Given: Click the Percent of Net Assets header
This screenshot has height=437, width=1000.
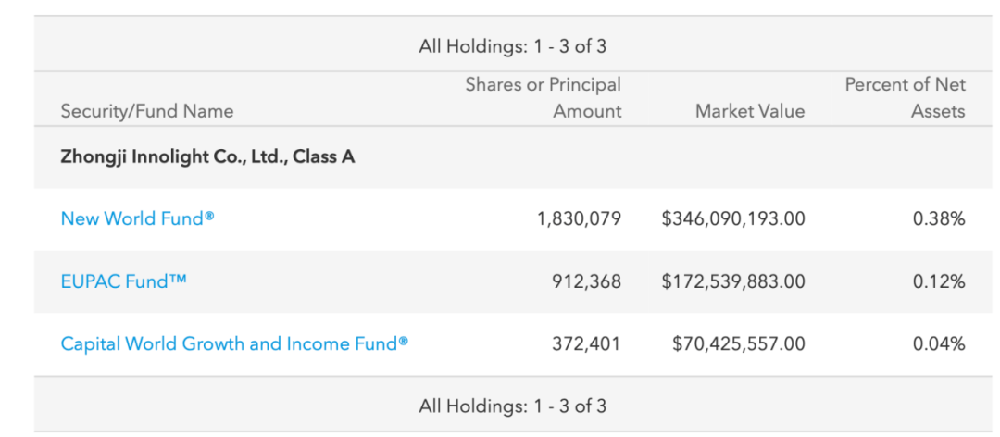Looking at the screenshot, I should click(x=905, y=97).
